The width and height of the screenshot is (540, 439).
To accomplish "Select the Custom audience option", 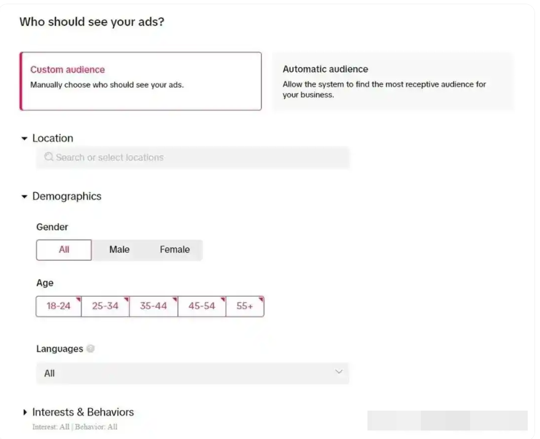I will tap(141, 81).
